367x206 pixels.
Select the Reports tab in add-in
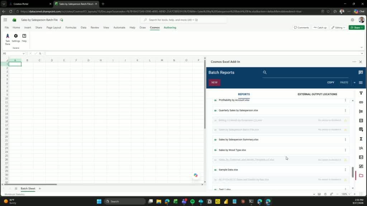(x=244, y=94)
